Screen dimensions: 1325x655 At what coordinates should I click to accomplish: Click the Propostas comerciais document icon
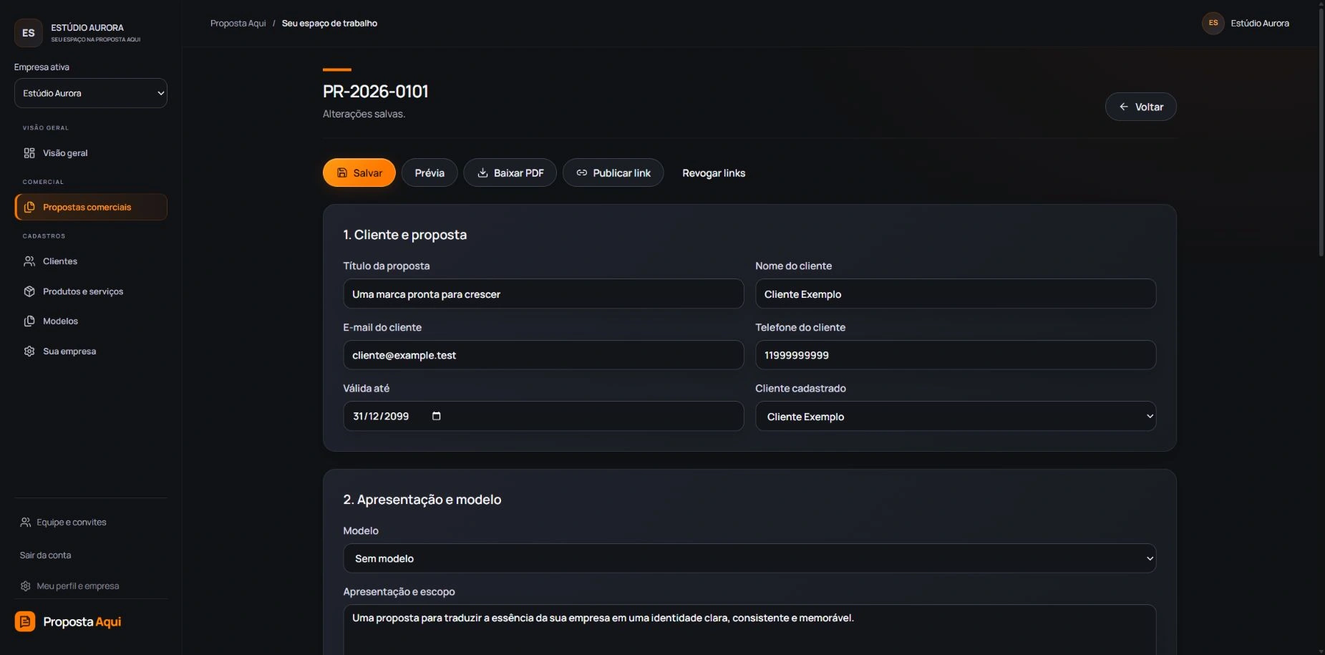[x=29, y=207]
